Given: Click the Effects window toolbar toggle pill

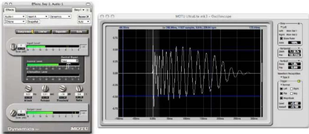Looking at the screenshot, I should pyautogui.click(x=88, y=4).
